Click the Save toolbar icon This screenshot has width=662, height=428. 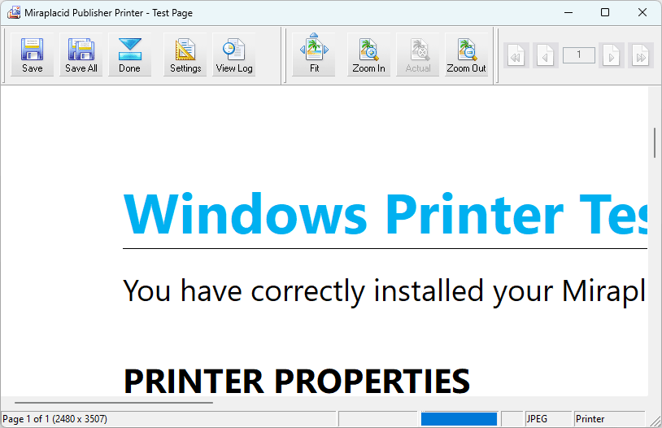coord(33,55)
